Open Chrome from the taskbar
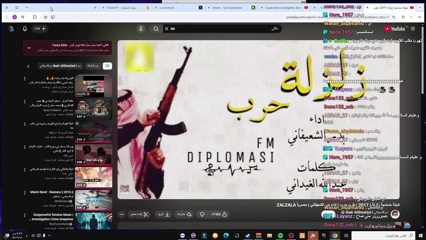The image size is (426, 240). [335, 236]
